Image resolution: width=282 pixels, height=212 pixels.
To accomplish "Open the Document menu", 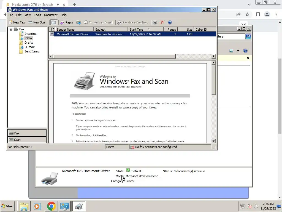I will 51,15.
